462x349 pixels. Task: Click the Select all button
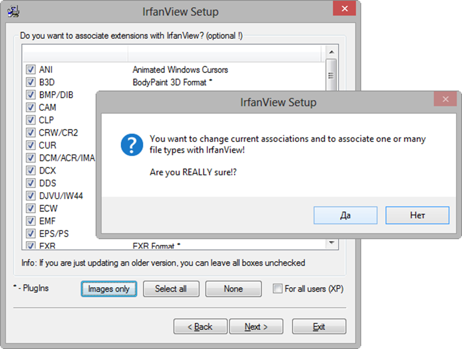point(171,289)
